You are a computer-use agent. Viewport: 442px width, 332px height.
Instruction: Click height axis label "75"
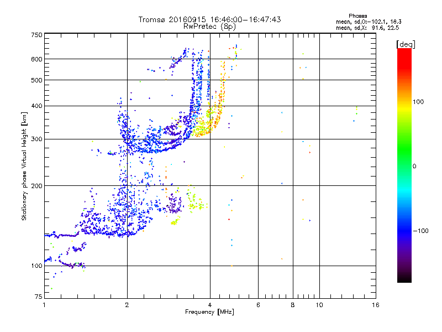tap(39, 297)
